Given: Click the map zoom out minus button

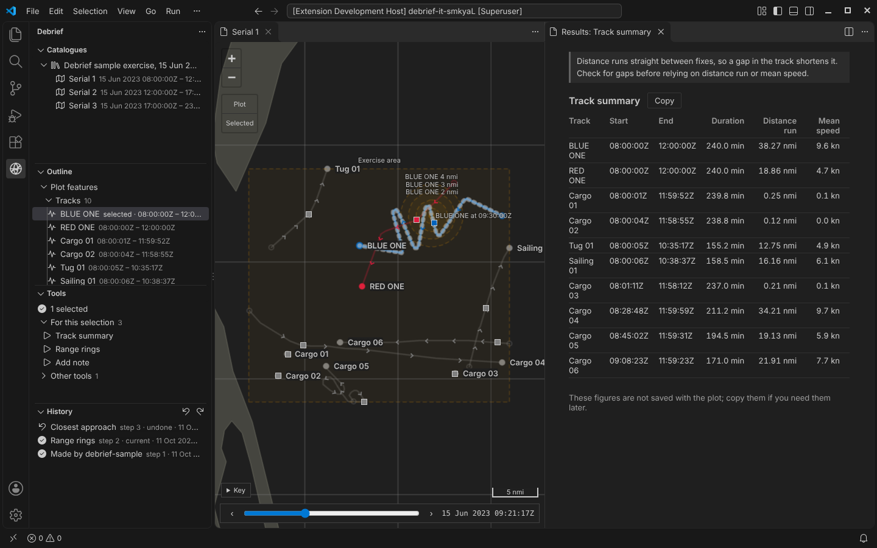Looking at the screenshot, I should 231,77.
